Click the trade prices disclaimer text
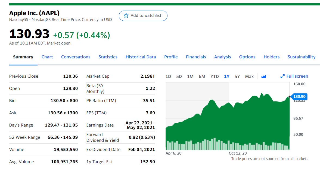Viewport: 320px width, 173px height. (270, 159)
